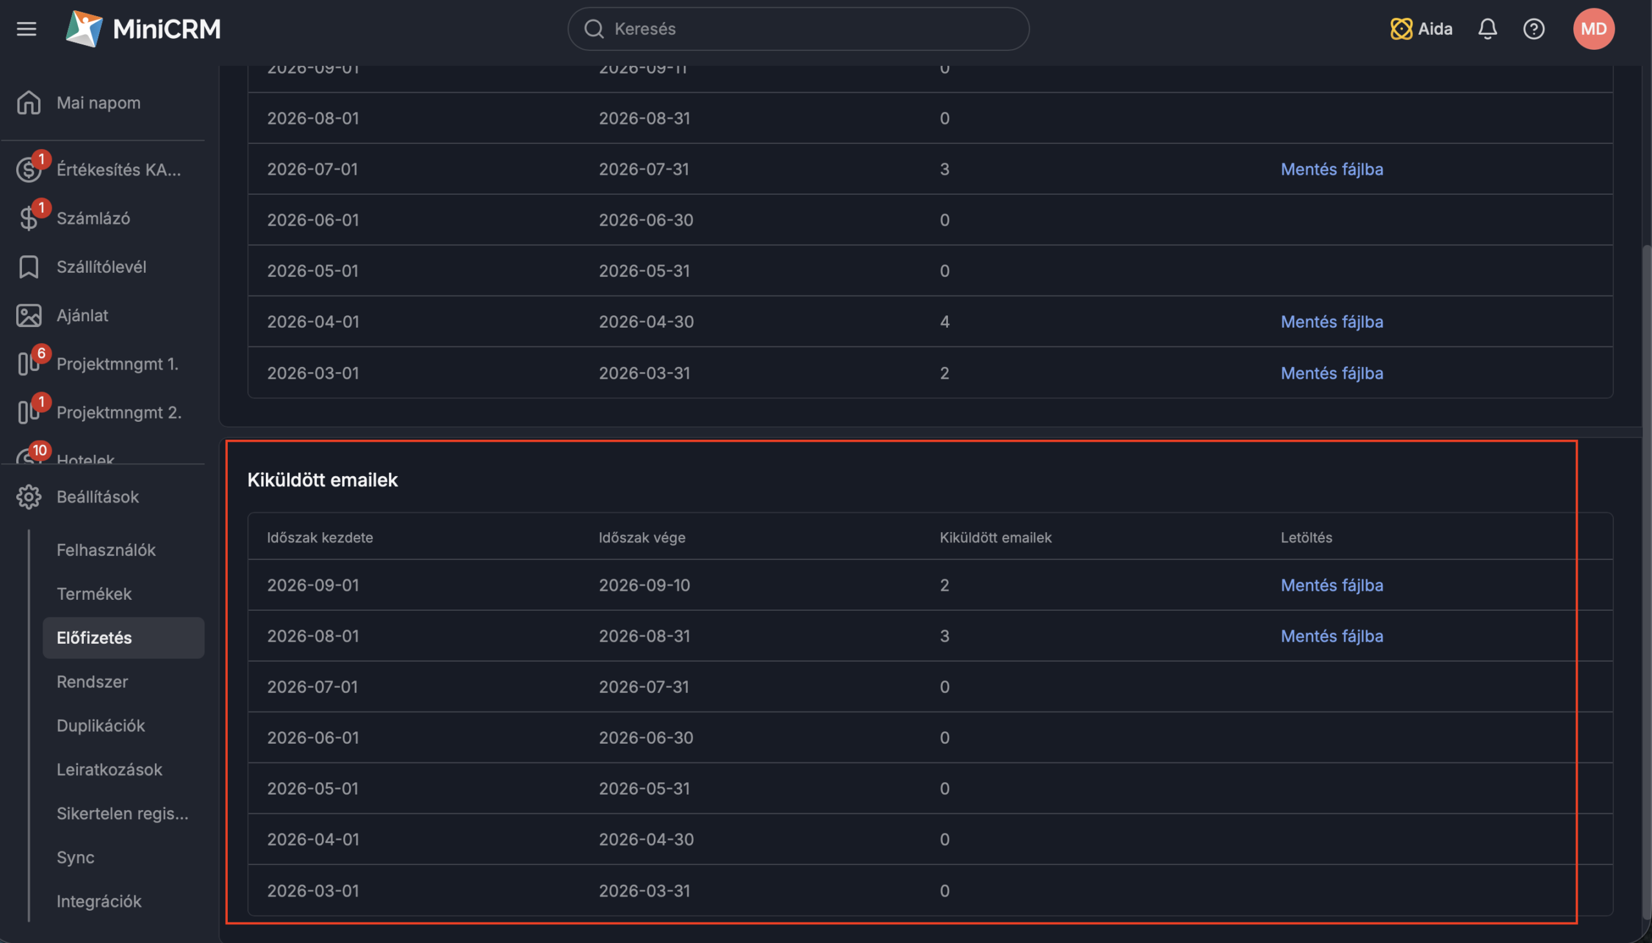Open the MD user avatar menu
This screenshot has width=1652, height=943.
[1593, 29]
